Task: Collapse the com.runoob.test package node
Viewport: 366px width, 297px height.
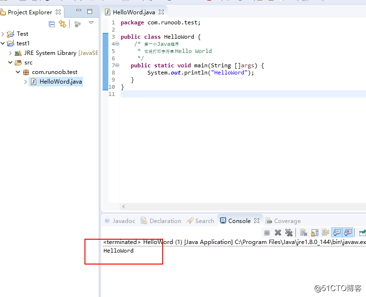Action: [x=18, y=72]
